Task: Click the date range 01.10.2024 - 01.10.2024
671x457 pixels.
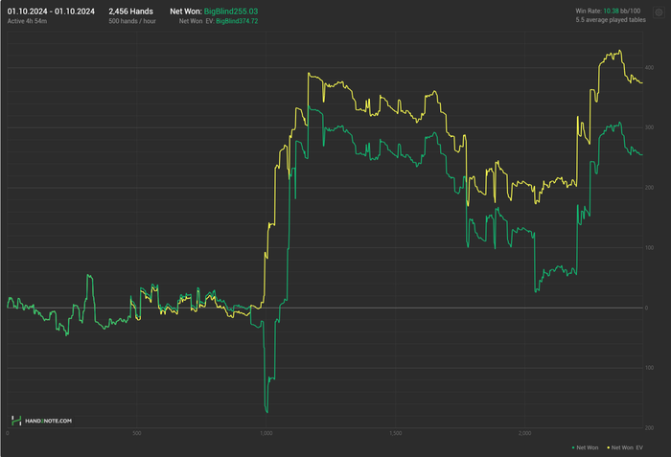Action: 51,11
